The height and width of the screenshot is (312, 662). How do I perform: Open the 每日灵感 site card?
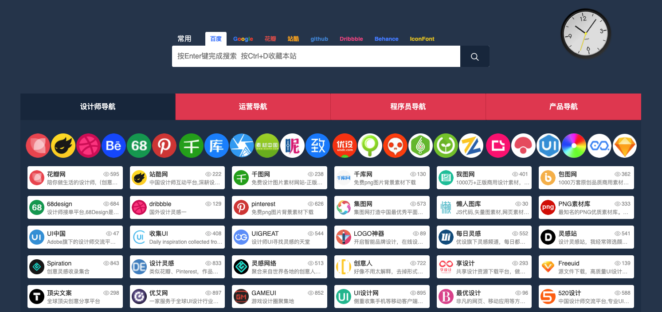484,237
